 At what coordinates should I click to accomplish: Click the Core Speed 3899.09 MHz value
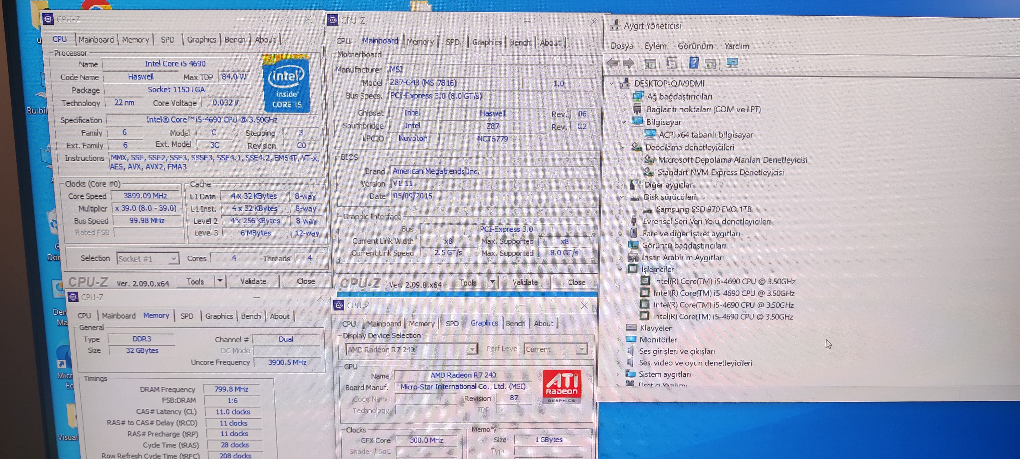[x=145, y=196]
